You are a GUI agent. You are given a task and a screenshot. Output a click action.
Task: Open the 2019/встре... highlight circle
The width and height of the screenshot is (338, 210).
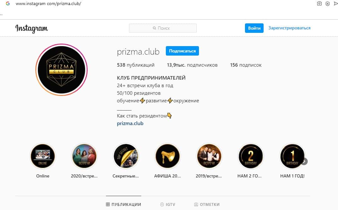click(x=209, y=156)
